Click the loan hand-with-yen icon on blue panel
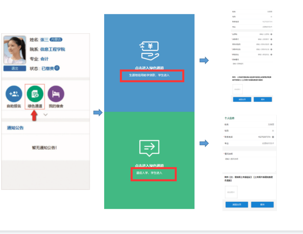303x234 pixels. pyautogui.click(x=149, y=50)
